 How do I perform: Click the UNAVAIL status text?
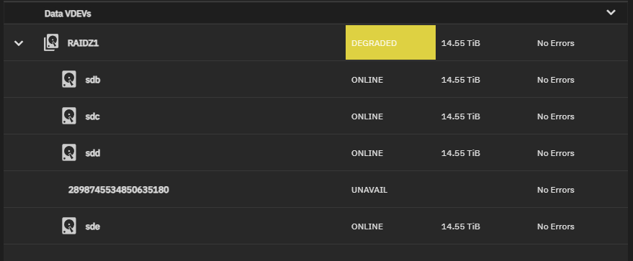[369, 190]
